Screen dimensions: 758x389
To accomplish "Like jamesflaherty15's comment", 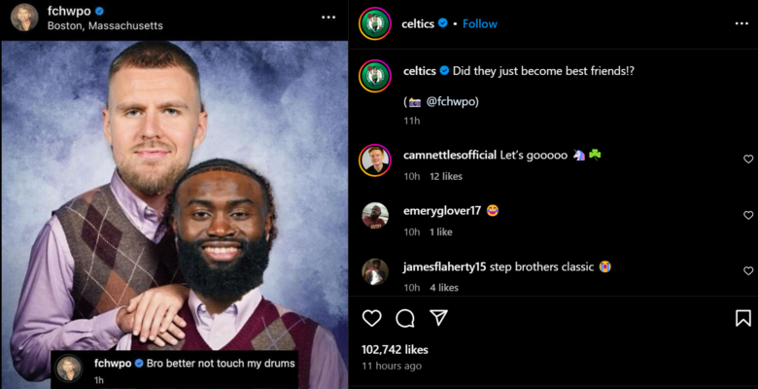I will pyautogui.click(x=747, y=270).
